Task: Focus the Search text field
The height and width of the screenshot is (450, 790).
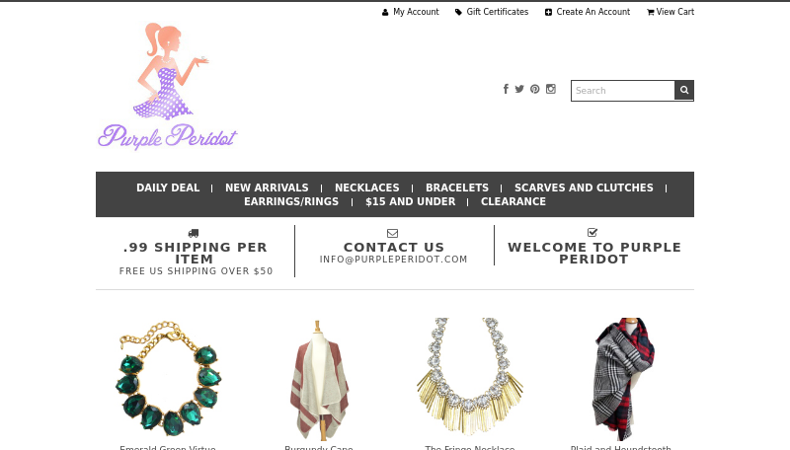Action: coord(623,91)
